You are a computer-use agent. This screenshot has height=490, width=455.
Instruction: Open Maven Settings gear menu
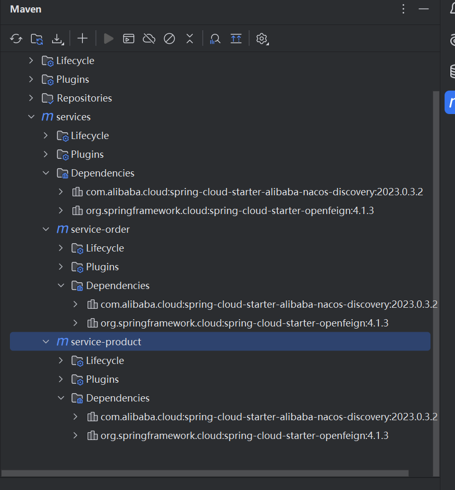click(x=262, y=39)
